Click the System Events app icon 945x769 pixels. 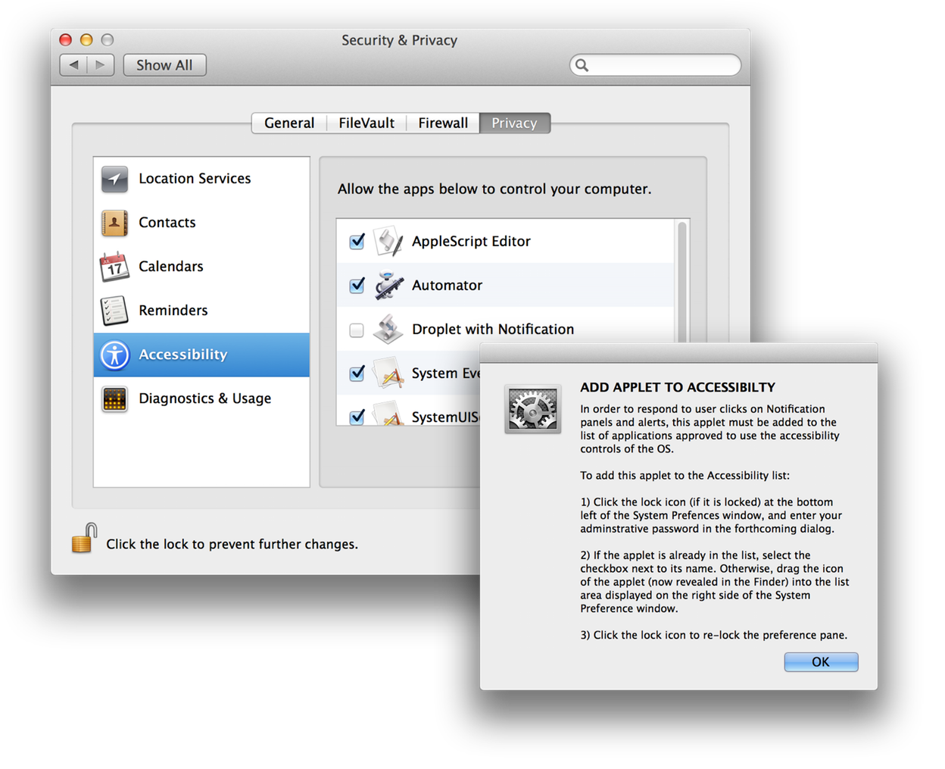pos(388,374)
